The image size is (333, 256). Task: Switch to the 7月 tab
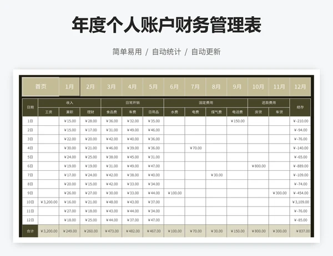[x=195, y=87]
